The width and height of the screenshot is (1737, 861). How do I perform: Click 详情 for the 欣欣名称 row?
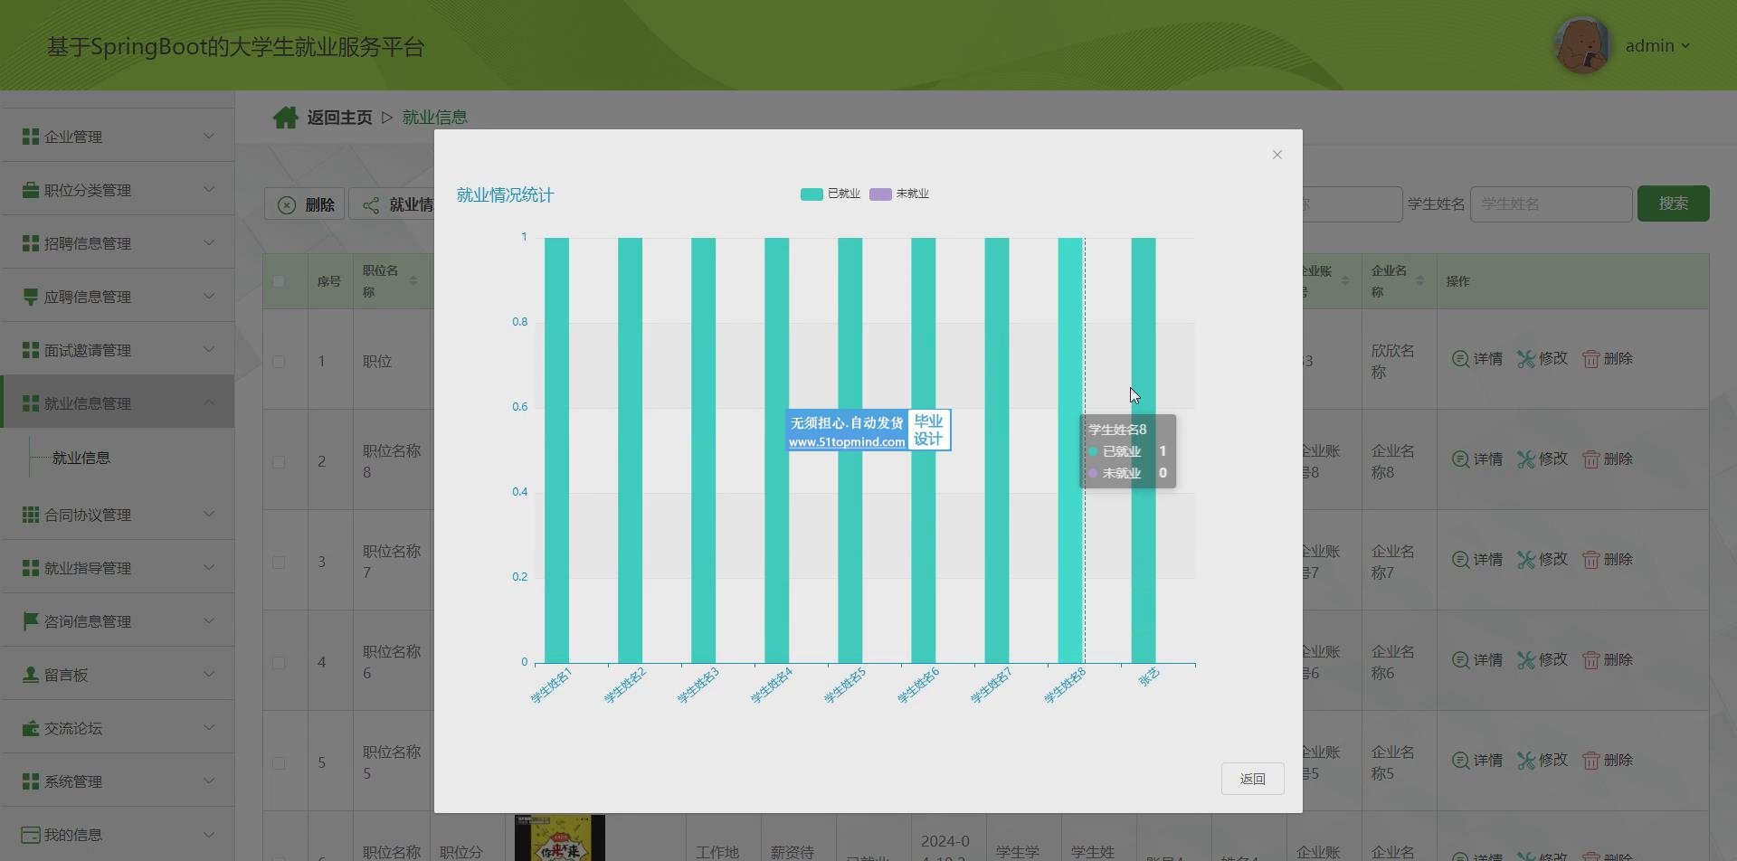coord(1477,359)
